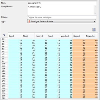Click the thermometer icon in Type field
The image size is (100, 100).
coord(29,21)
